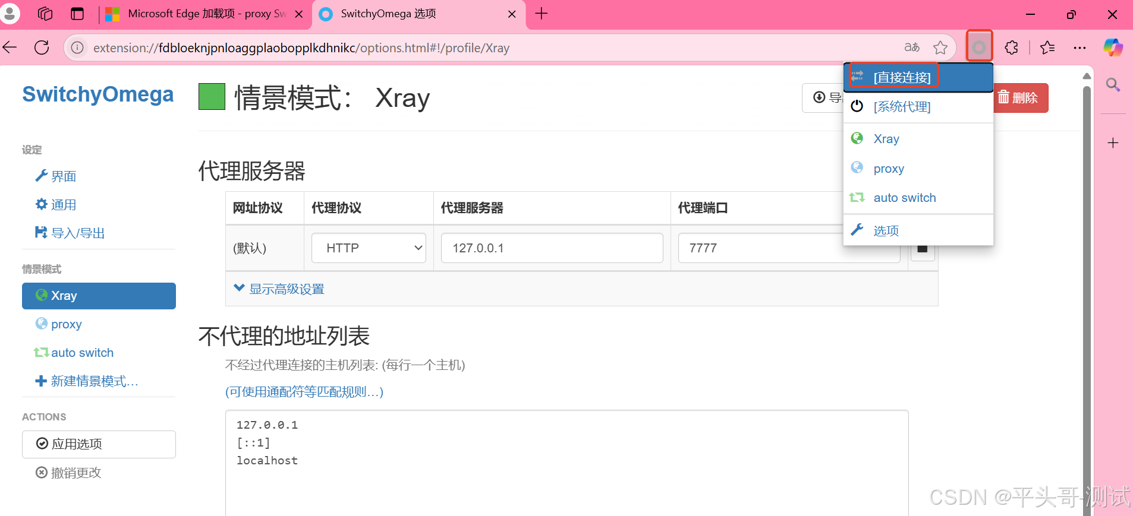The image size is (1133, 516).
Task: Choose proxy profile in popup menu
Action: (x=918, y=169)
